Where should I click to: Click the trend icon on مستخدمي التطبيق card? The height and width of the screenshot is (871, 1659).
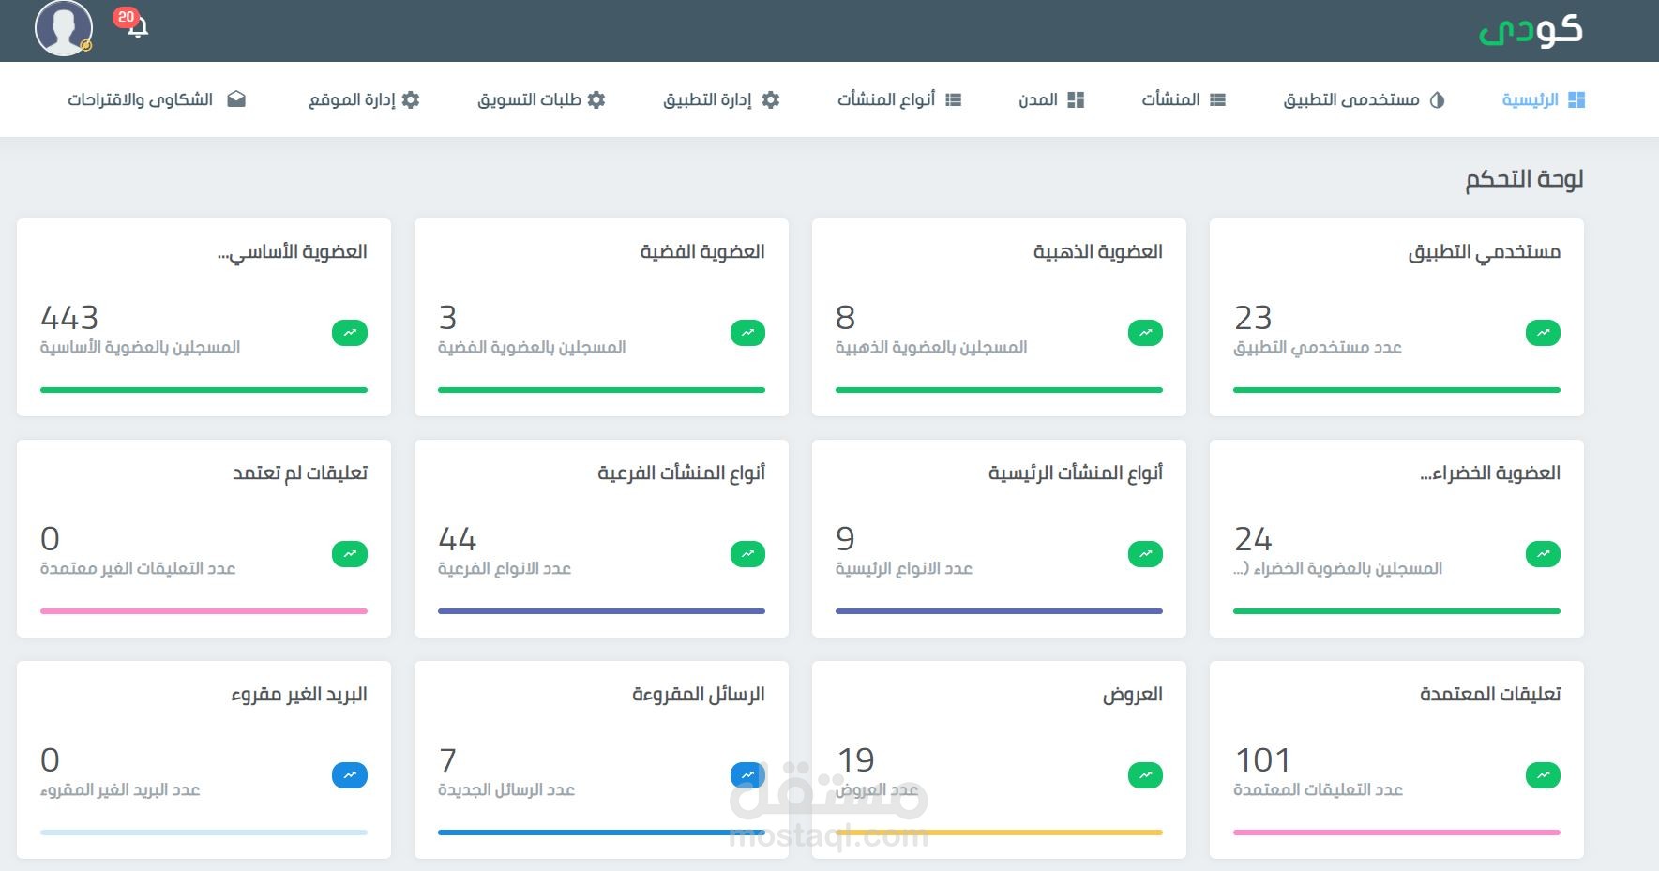1543,332
